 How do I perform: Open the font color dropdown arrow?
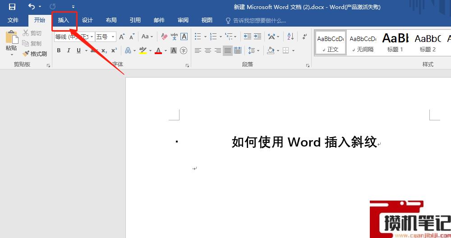(x=166, y=51)
